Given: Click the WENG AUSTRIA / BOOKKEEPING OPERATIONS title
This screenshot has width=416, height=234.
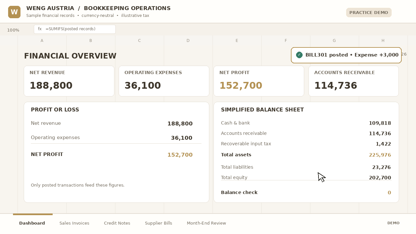Looking at the screenshot, I should tap(98, 8).
